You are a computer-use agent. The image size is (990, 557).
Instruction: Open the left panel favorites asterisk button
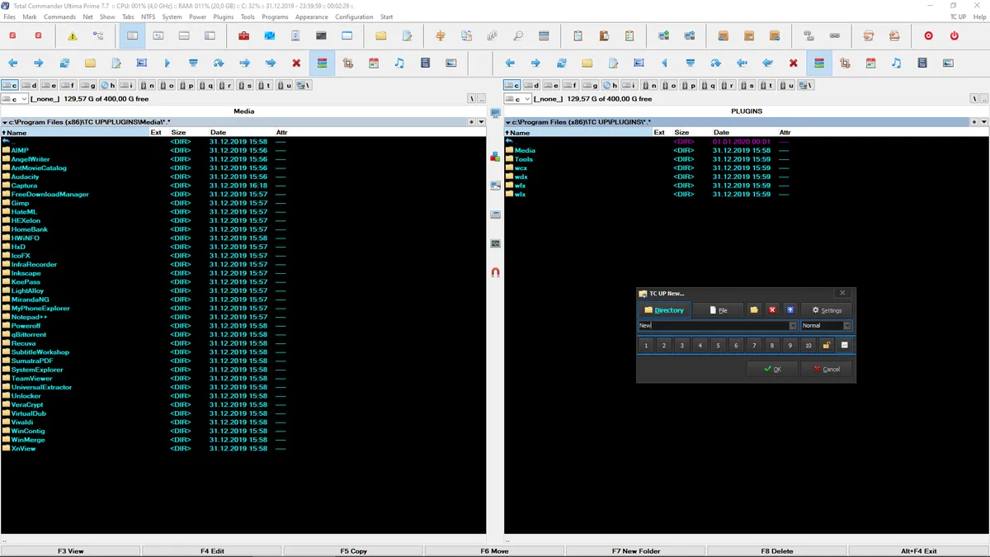pyautogui.click(x=471, y=122)
